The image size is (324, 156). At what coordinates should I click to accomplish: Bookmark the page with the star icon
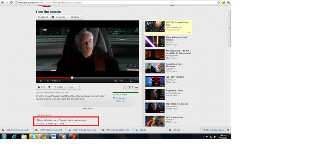click(x=218, y=2)
